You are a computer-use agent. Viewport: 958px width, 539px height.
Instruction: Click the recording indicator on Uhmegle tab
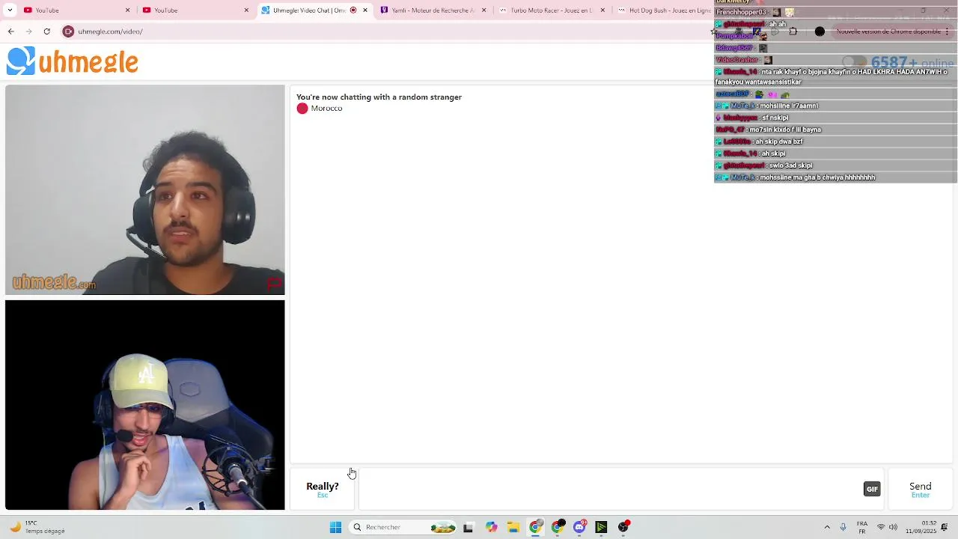[x=353, y=10]
